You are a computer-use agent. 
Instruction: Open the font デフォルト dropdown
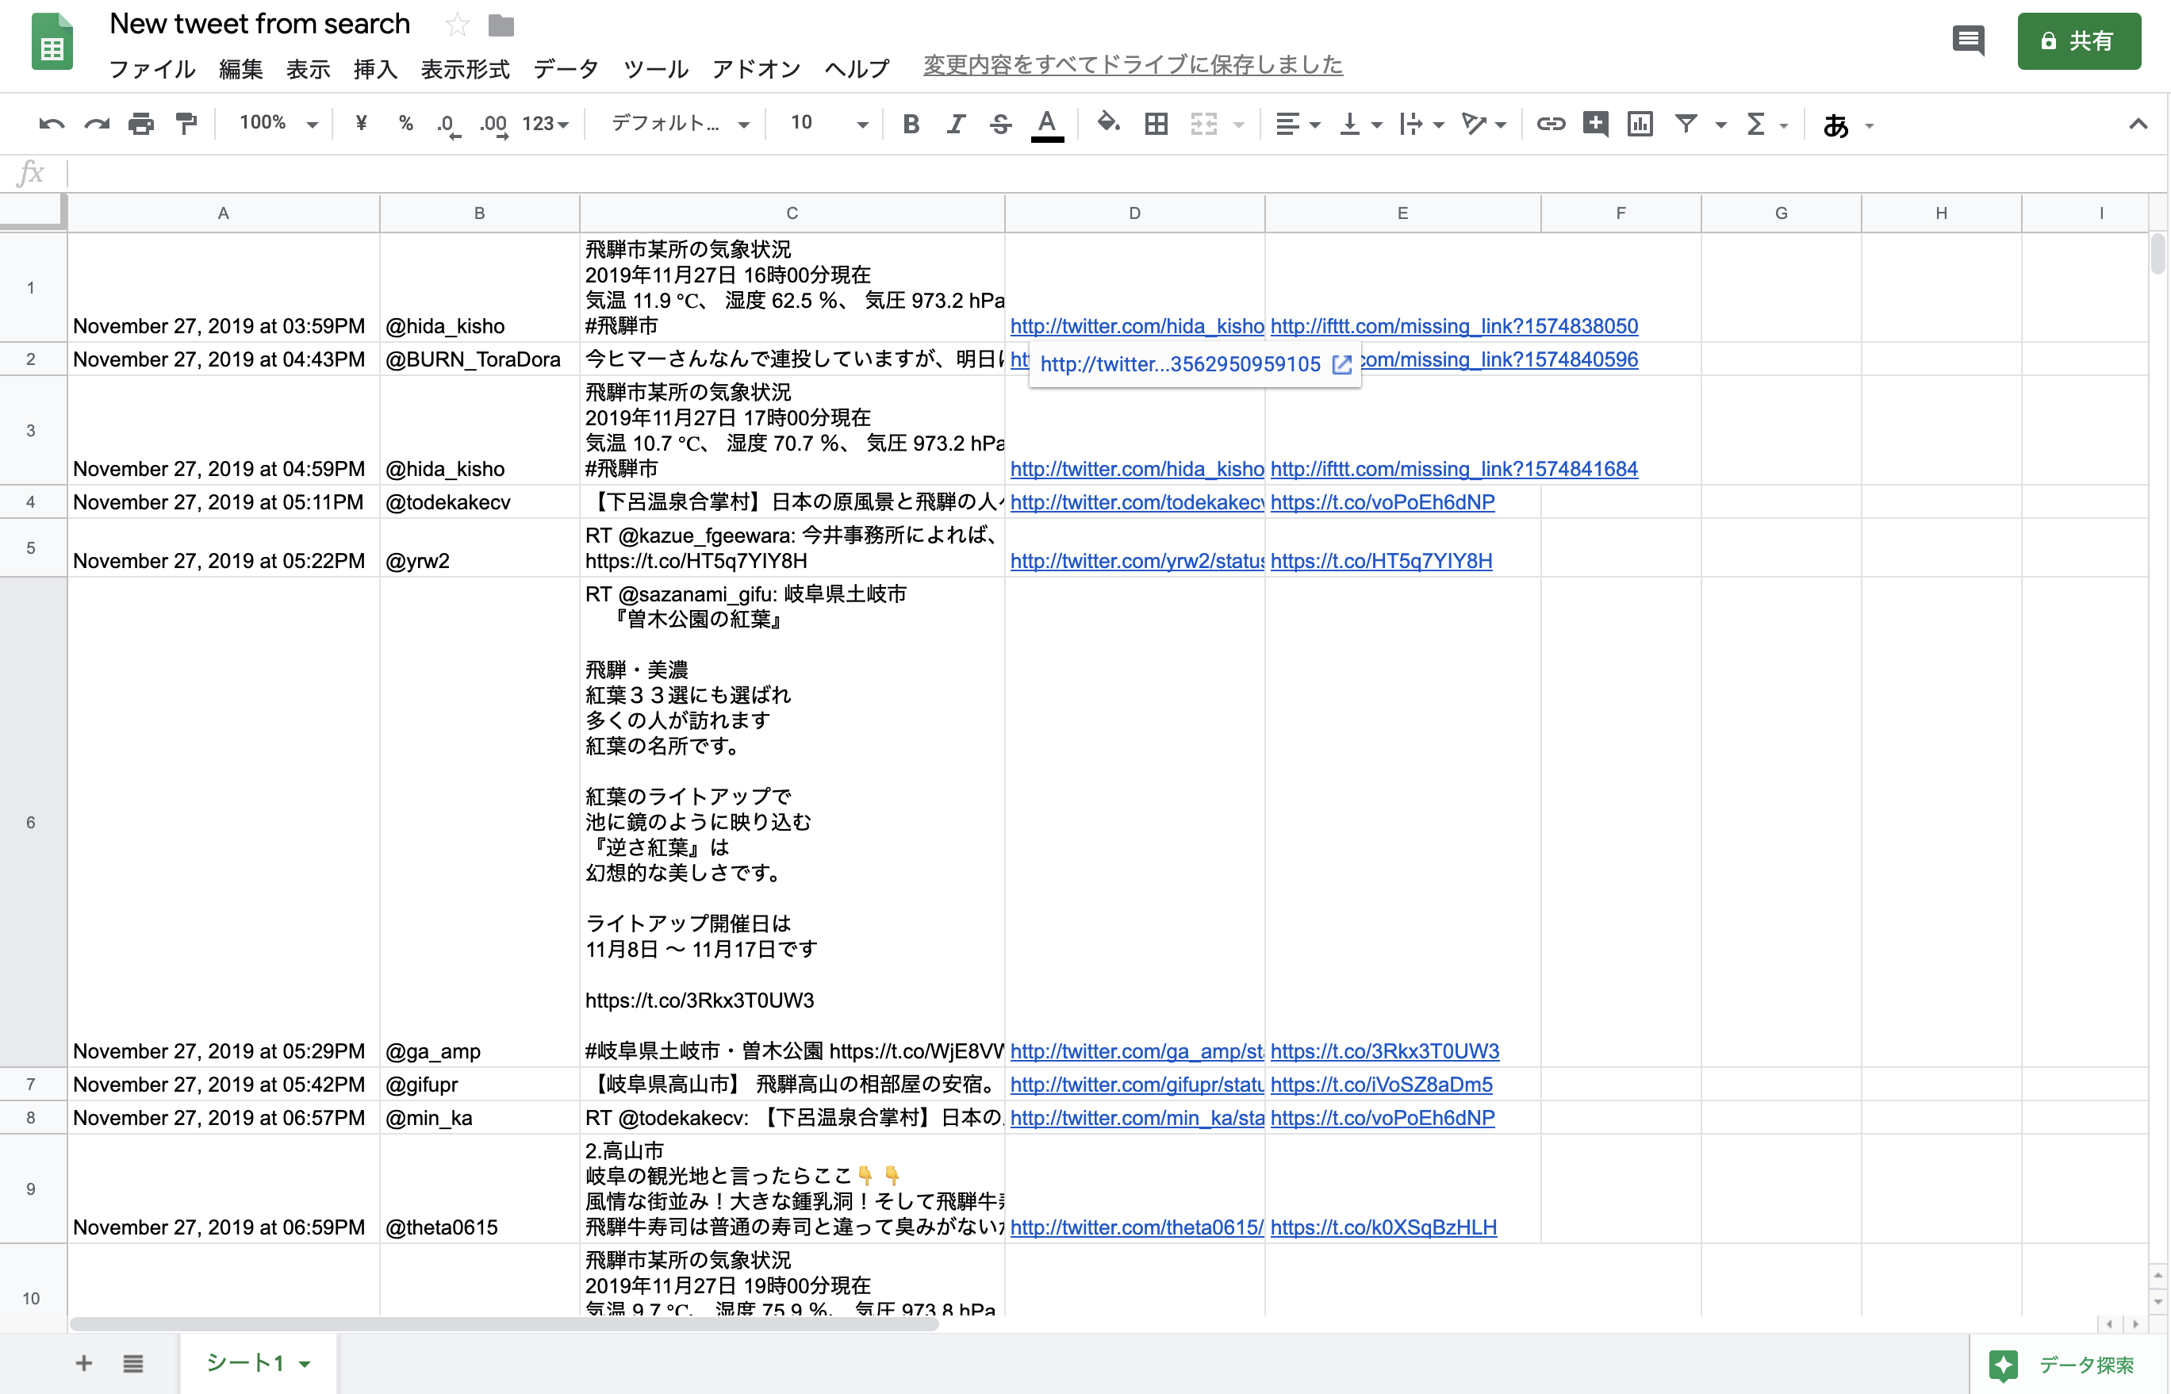[680, 123]
